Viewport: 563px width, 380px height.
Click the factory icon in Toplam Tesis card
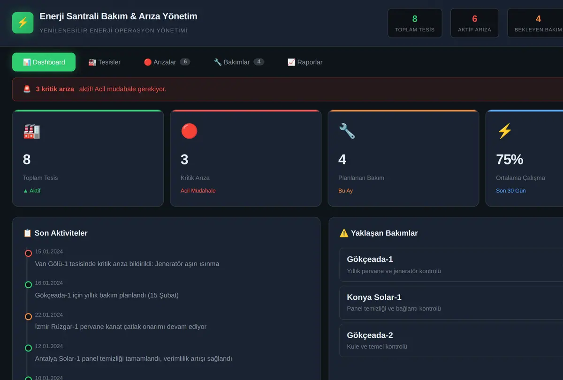[31, 131]
